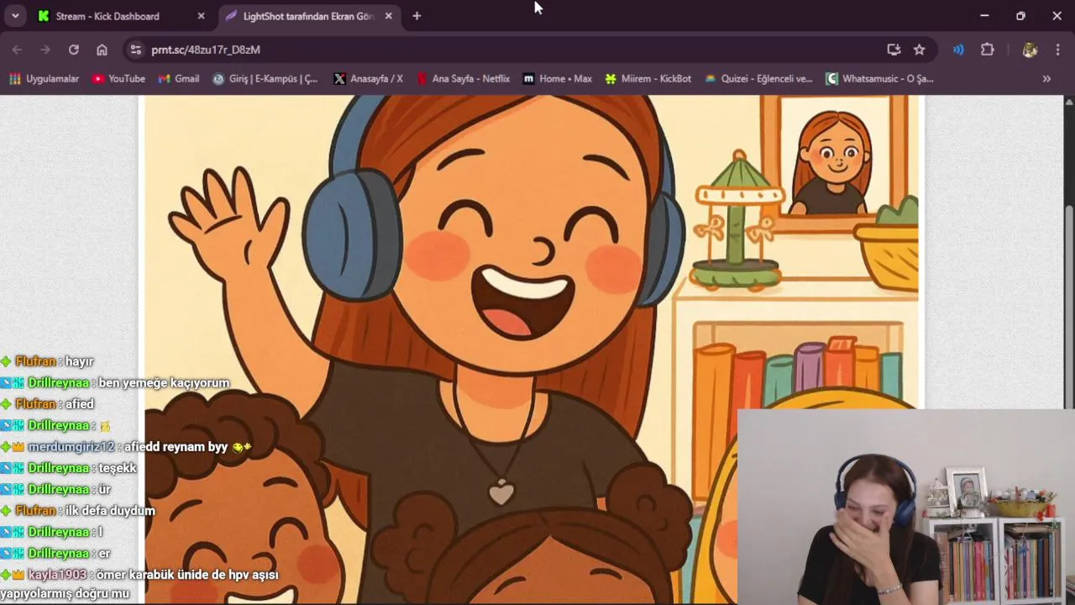Click chat message 'afiedd reynam byy'
The image size is (1075, 605).
tap(176, 446)
